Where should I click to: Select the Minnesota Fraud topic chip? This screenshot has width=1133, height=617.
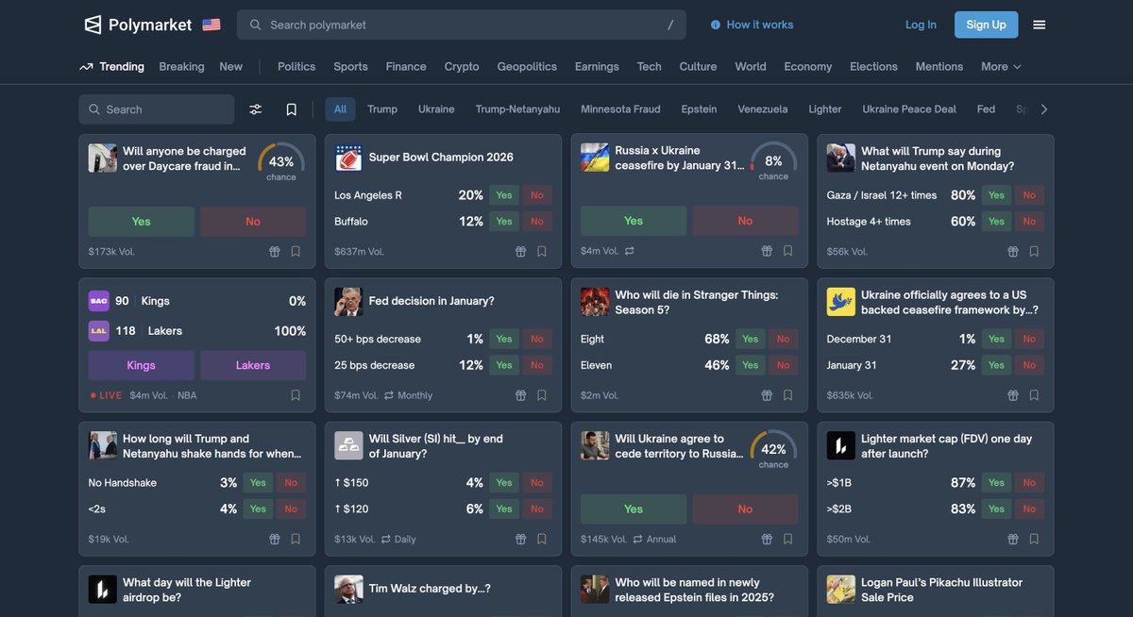coord(620,109)
